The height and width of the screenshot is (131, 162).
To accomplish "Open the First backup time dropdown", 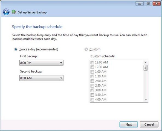I will click(61, 63).
